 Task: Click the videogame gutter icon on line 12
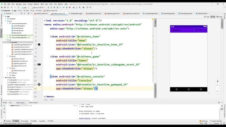click(39, 65)
